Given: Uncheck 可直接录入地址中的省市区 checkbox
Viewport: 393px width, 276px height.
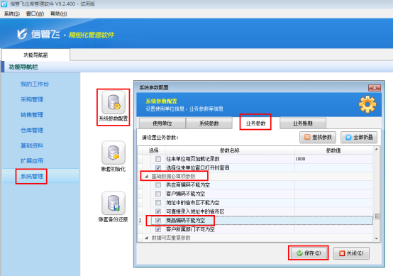Looking at the screenshot, I should click(158, 211).
